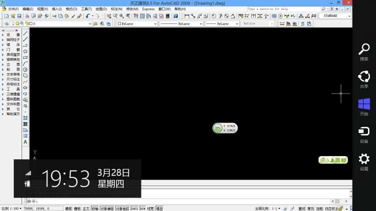The image size is (376, 211).
Task: Click the 模型 button in status bar
Action: [159, 208]
